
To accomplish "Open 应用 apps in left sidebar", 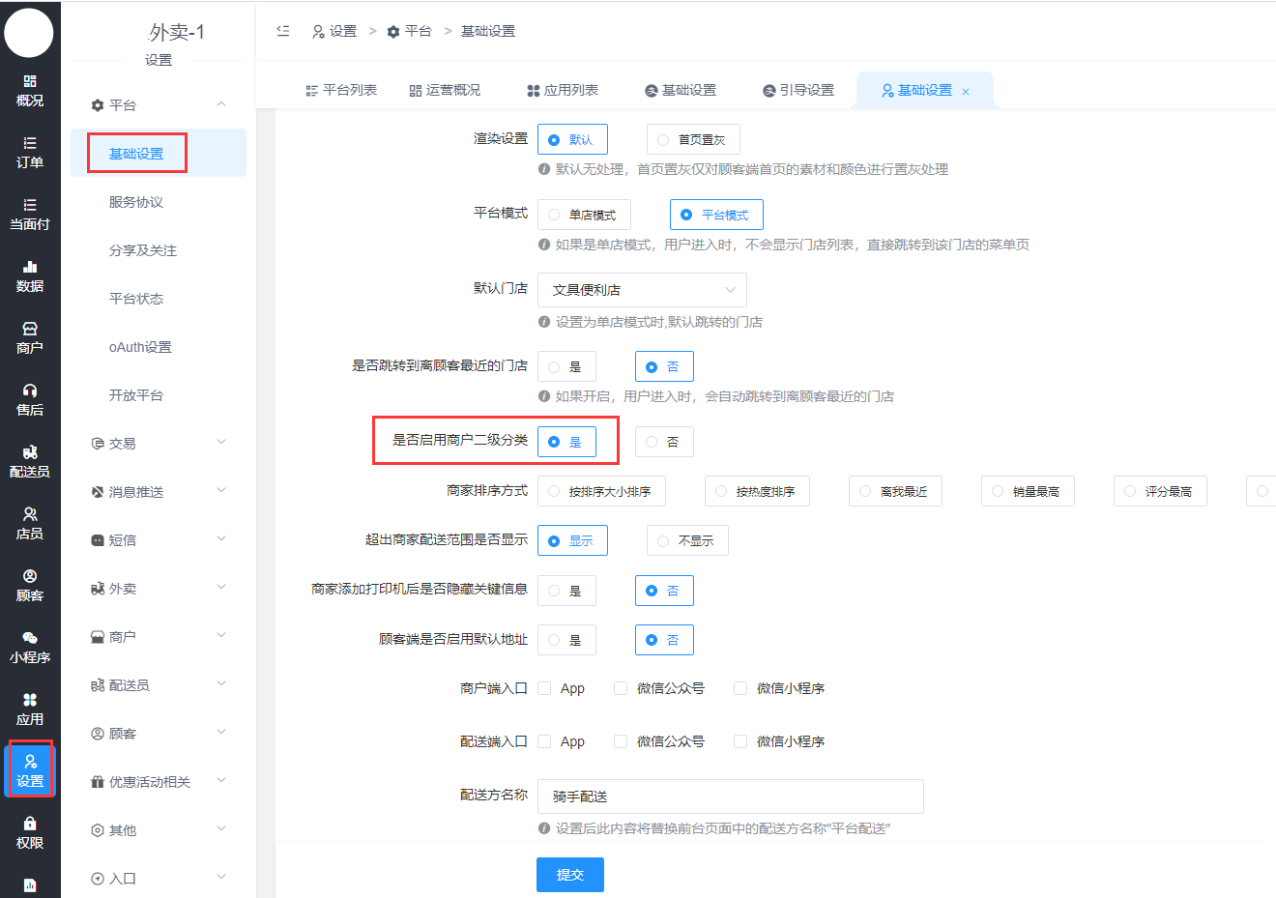I will click(x=30, y=710).
